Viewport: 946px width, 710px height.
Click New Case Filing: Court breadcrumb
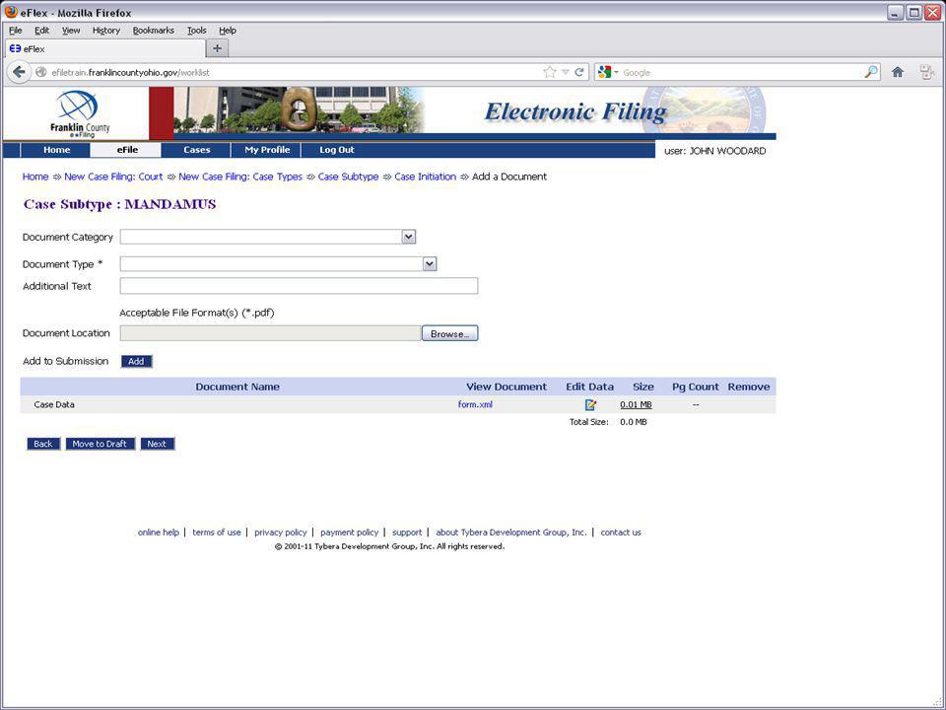click(113, 177)
